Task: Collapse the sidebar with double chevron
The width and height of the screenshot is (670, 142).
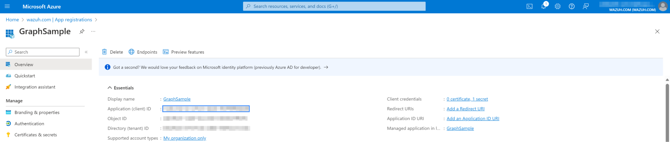Action: (86, 52)
